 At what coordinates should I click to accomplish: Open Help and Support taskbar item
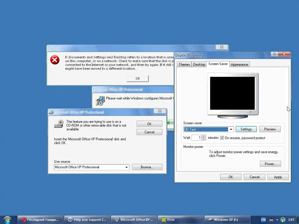87,220
